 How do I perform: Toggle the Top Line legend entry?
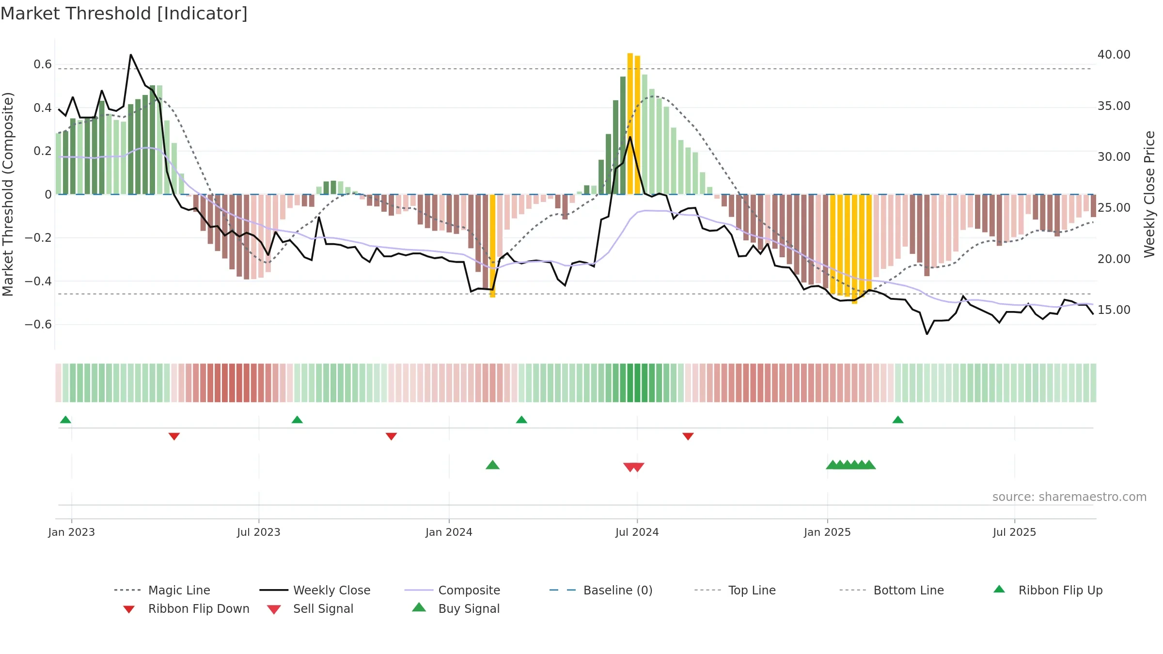tap(735, 590)
